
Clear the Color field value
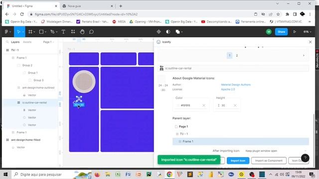pyautogui.click(x=204, y=105)
